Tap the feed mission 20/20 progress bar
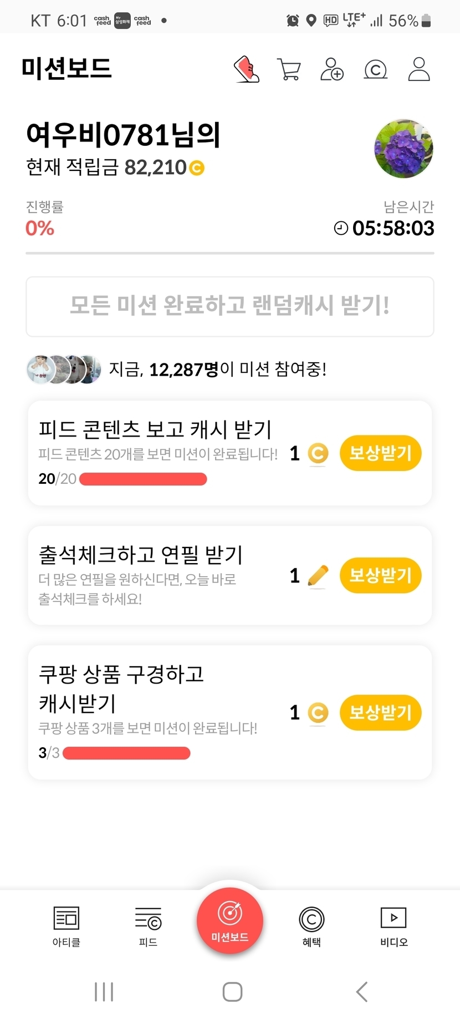The width and height of the screenshot is (460, 1023). [143, 479]
